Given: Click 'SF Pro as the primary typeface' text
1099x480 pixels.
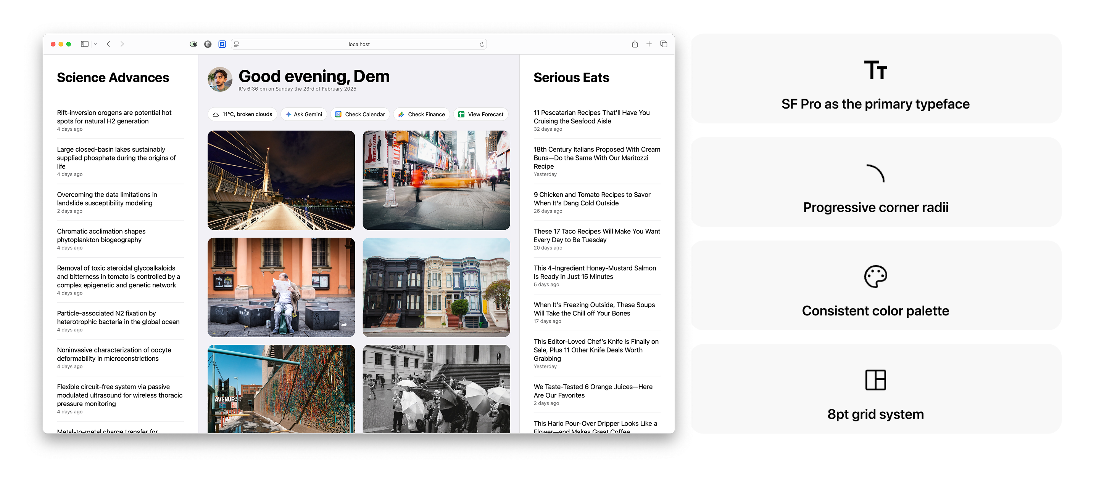Looking at the screenshot, I should [875, 104].
